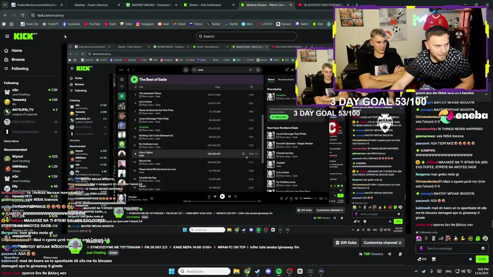Share the stream via share icon
The image size is (493, 277).
pos(389,254)
